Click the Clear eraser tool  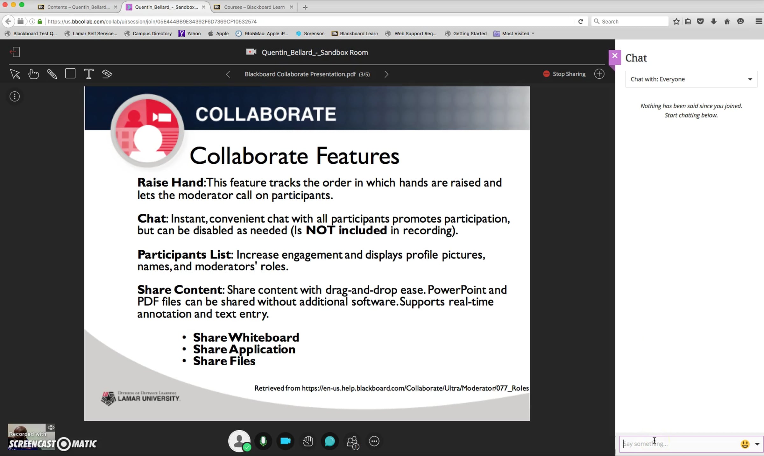click(x=107, y=74)
